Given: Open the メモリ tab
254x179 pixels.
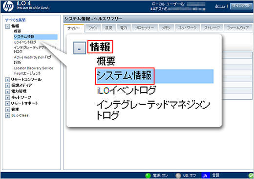Looking at the screenshot, I should click(x=166, y=28).
